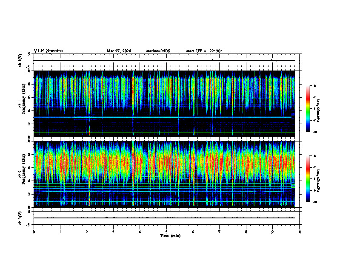Click the -6 label on ch.1 color bar
Screen dimensions: 337x260
coord(314,85)
